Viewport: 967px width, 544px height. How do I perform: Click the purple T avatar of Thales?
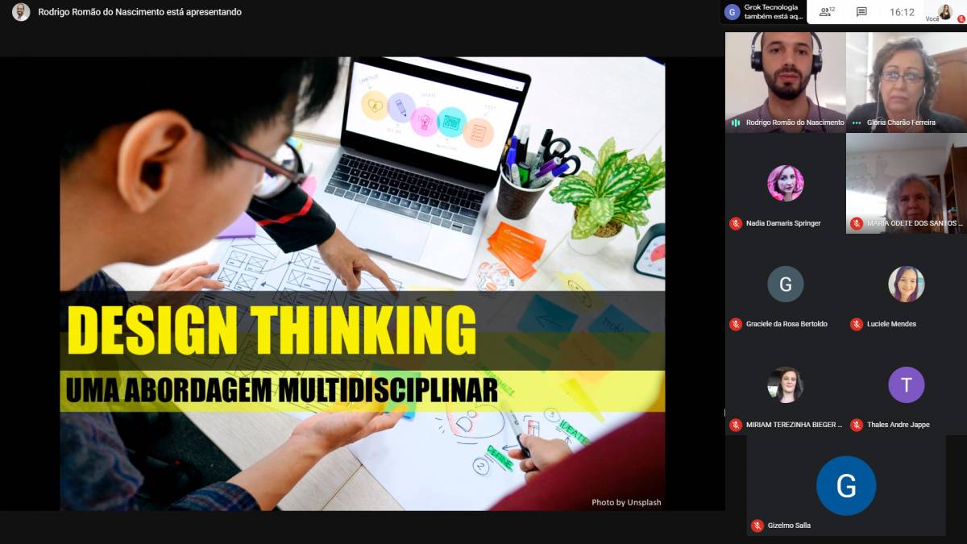click(906, 384)
